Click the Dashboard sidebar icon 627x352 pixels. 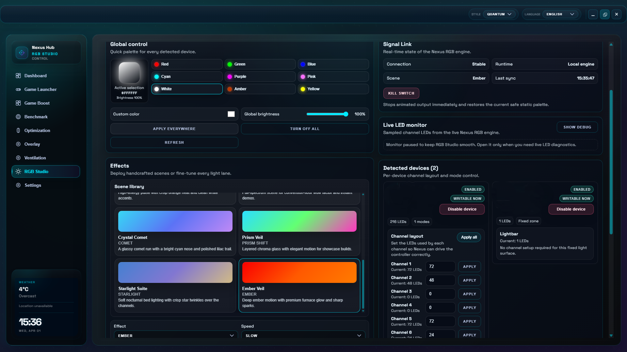[18, 76]
